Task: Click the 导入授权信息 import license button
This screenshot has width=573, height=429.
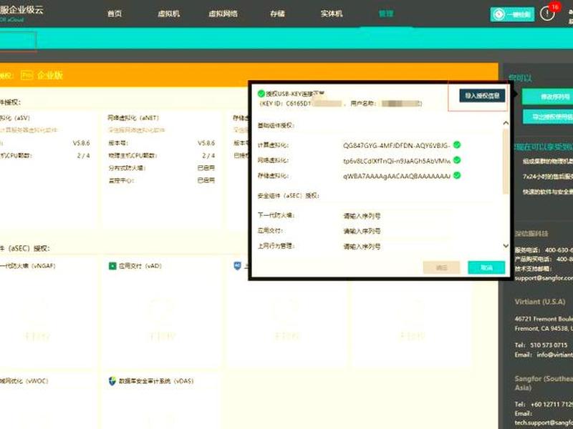Action: (482, 96)
